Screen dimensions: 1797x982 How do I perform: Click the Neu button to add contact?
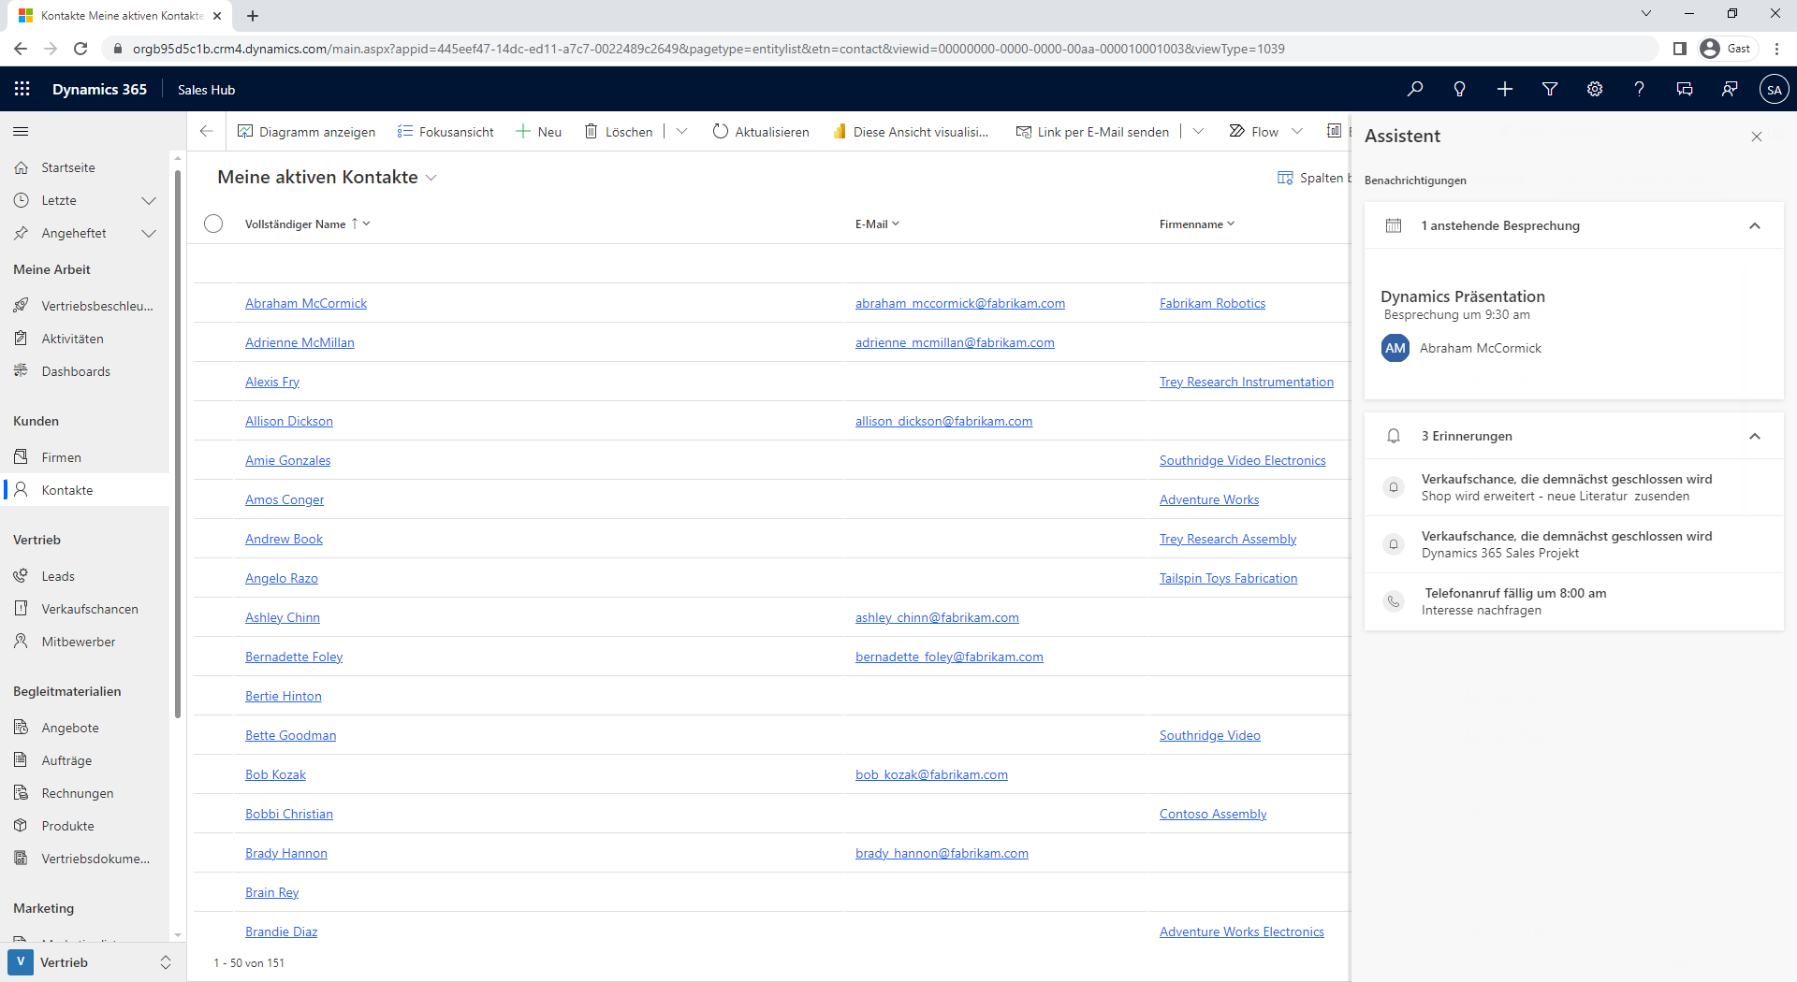(x=539, y=132)
